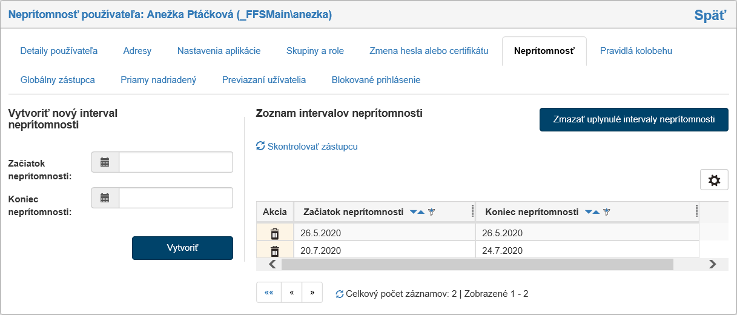The image size is (737, 315).
Task: Open calendar for Začiatok neprítomnosti
Action: coord(105,162)
